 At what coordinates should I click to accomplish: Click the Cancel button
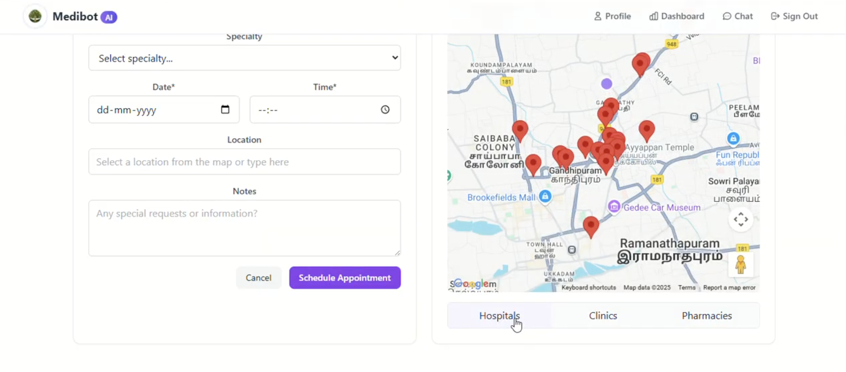pos(258,278)
